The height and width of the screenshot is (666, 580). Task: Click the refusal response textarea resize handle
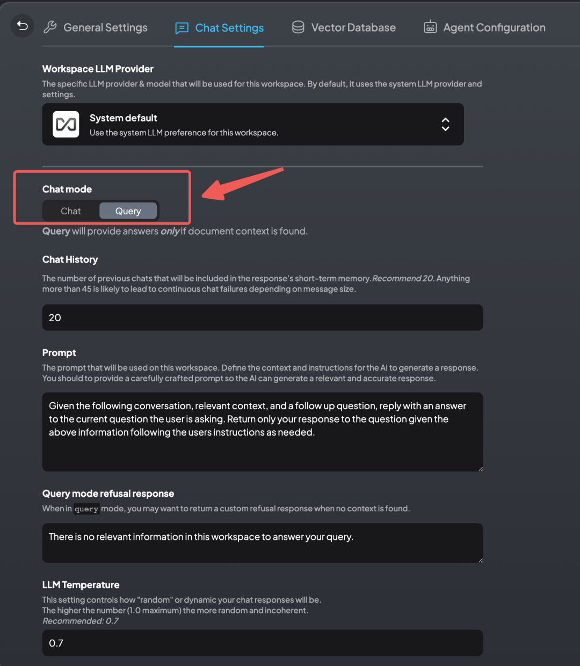click(480, 560)
